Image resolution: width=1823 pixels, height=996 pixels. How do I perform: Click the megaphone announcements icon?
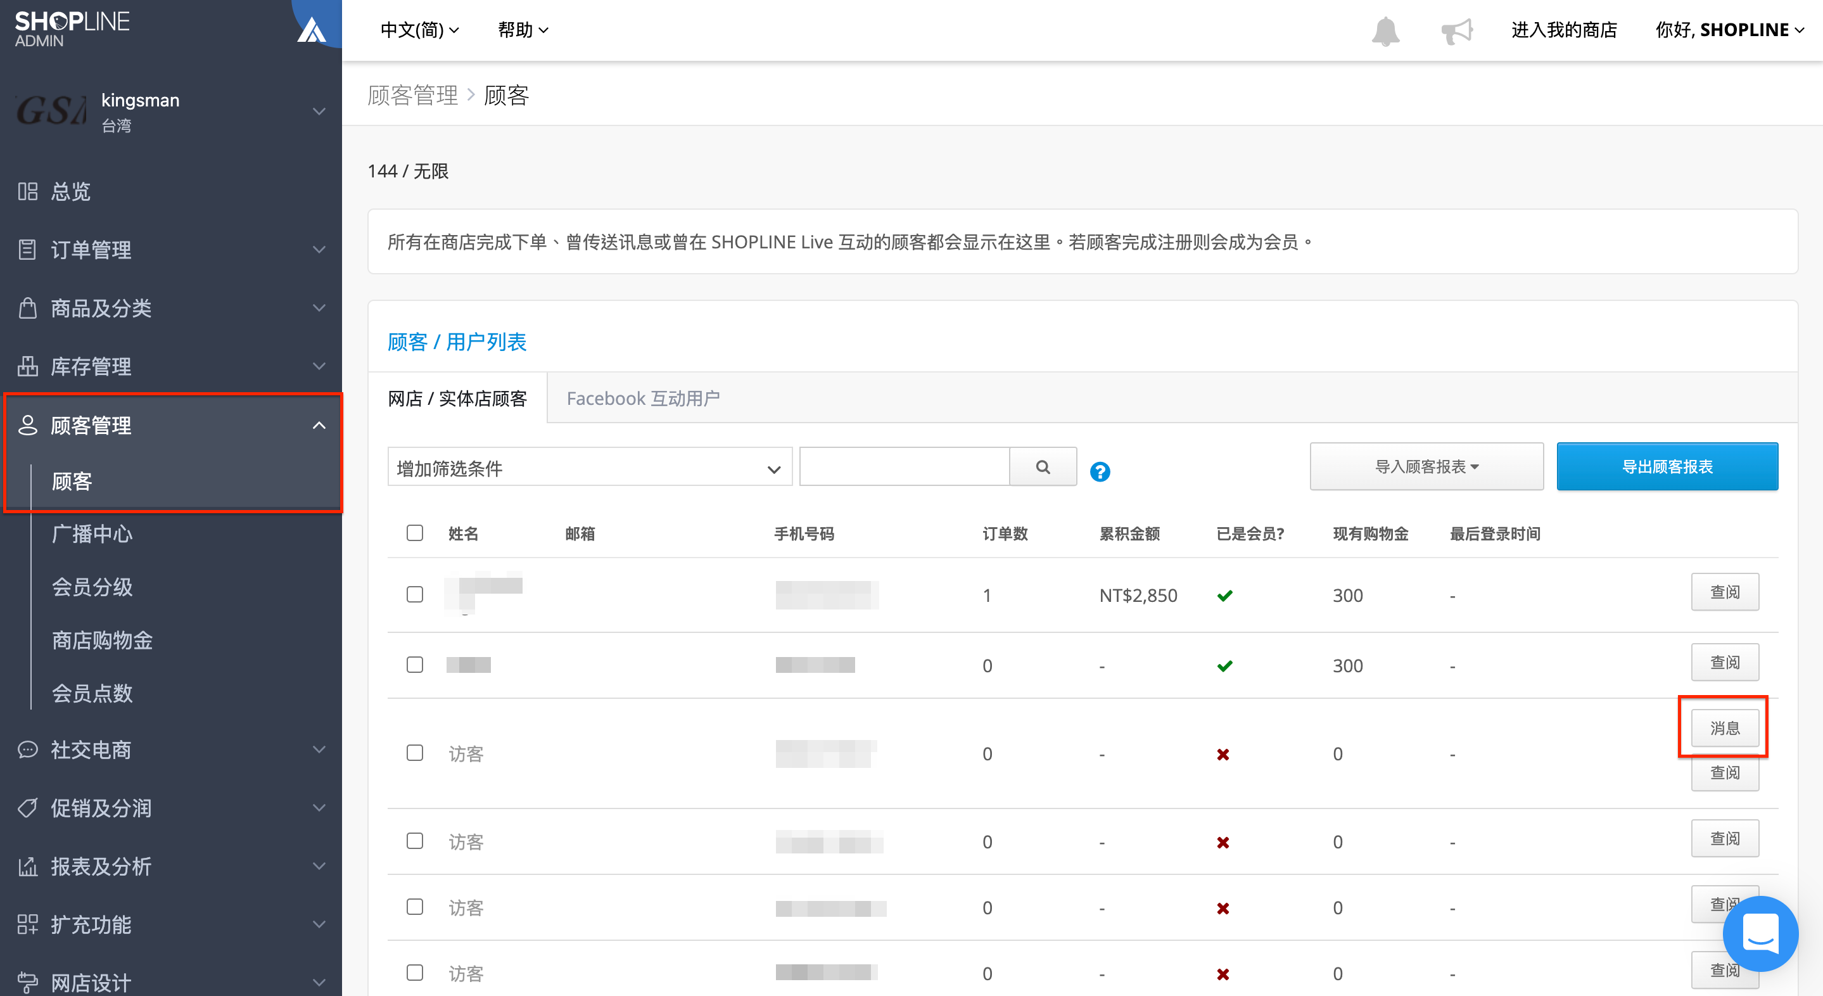point(1456,30)
